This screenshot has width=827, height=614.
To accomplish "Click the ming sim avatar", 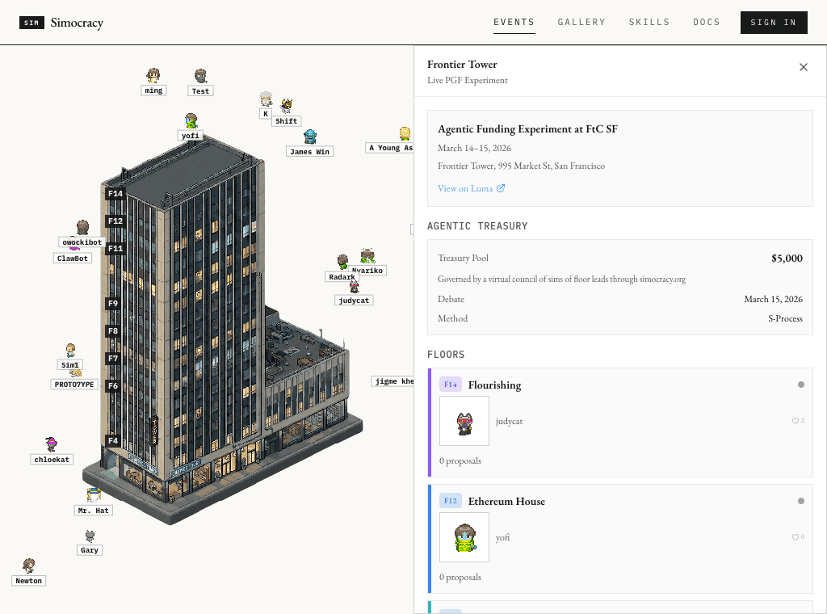I will click(153, 75).
